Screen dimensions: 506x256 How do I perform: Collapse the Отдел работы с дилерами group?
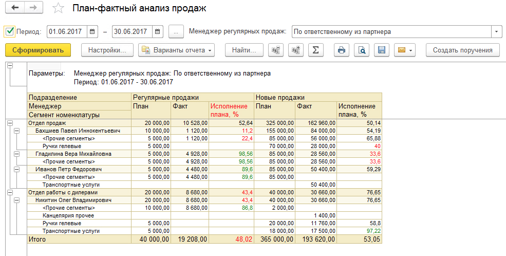coord(10,192)
